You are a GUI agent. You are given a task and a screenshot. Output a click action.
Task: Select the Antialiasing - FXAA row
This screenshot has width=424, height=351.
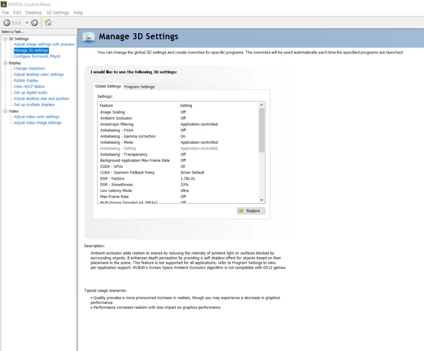click(x=178, y=130)
